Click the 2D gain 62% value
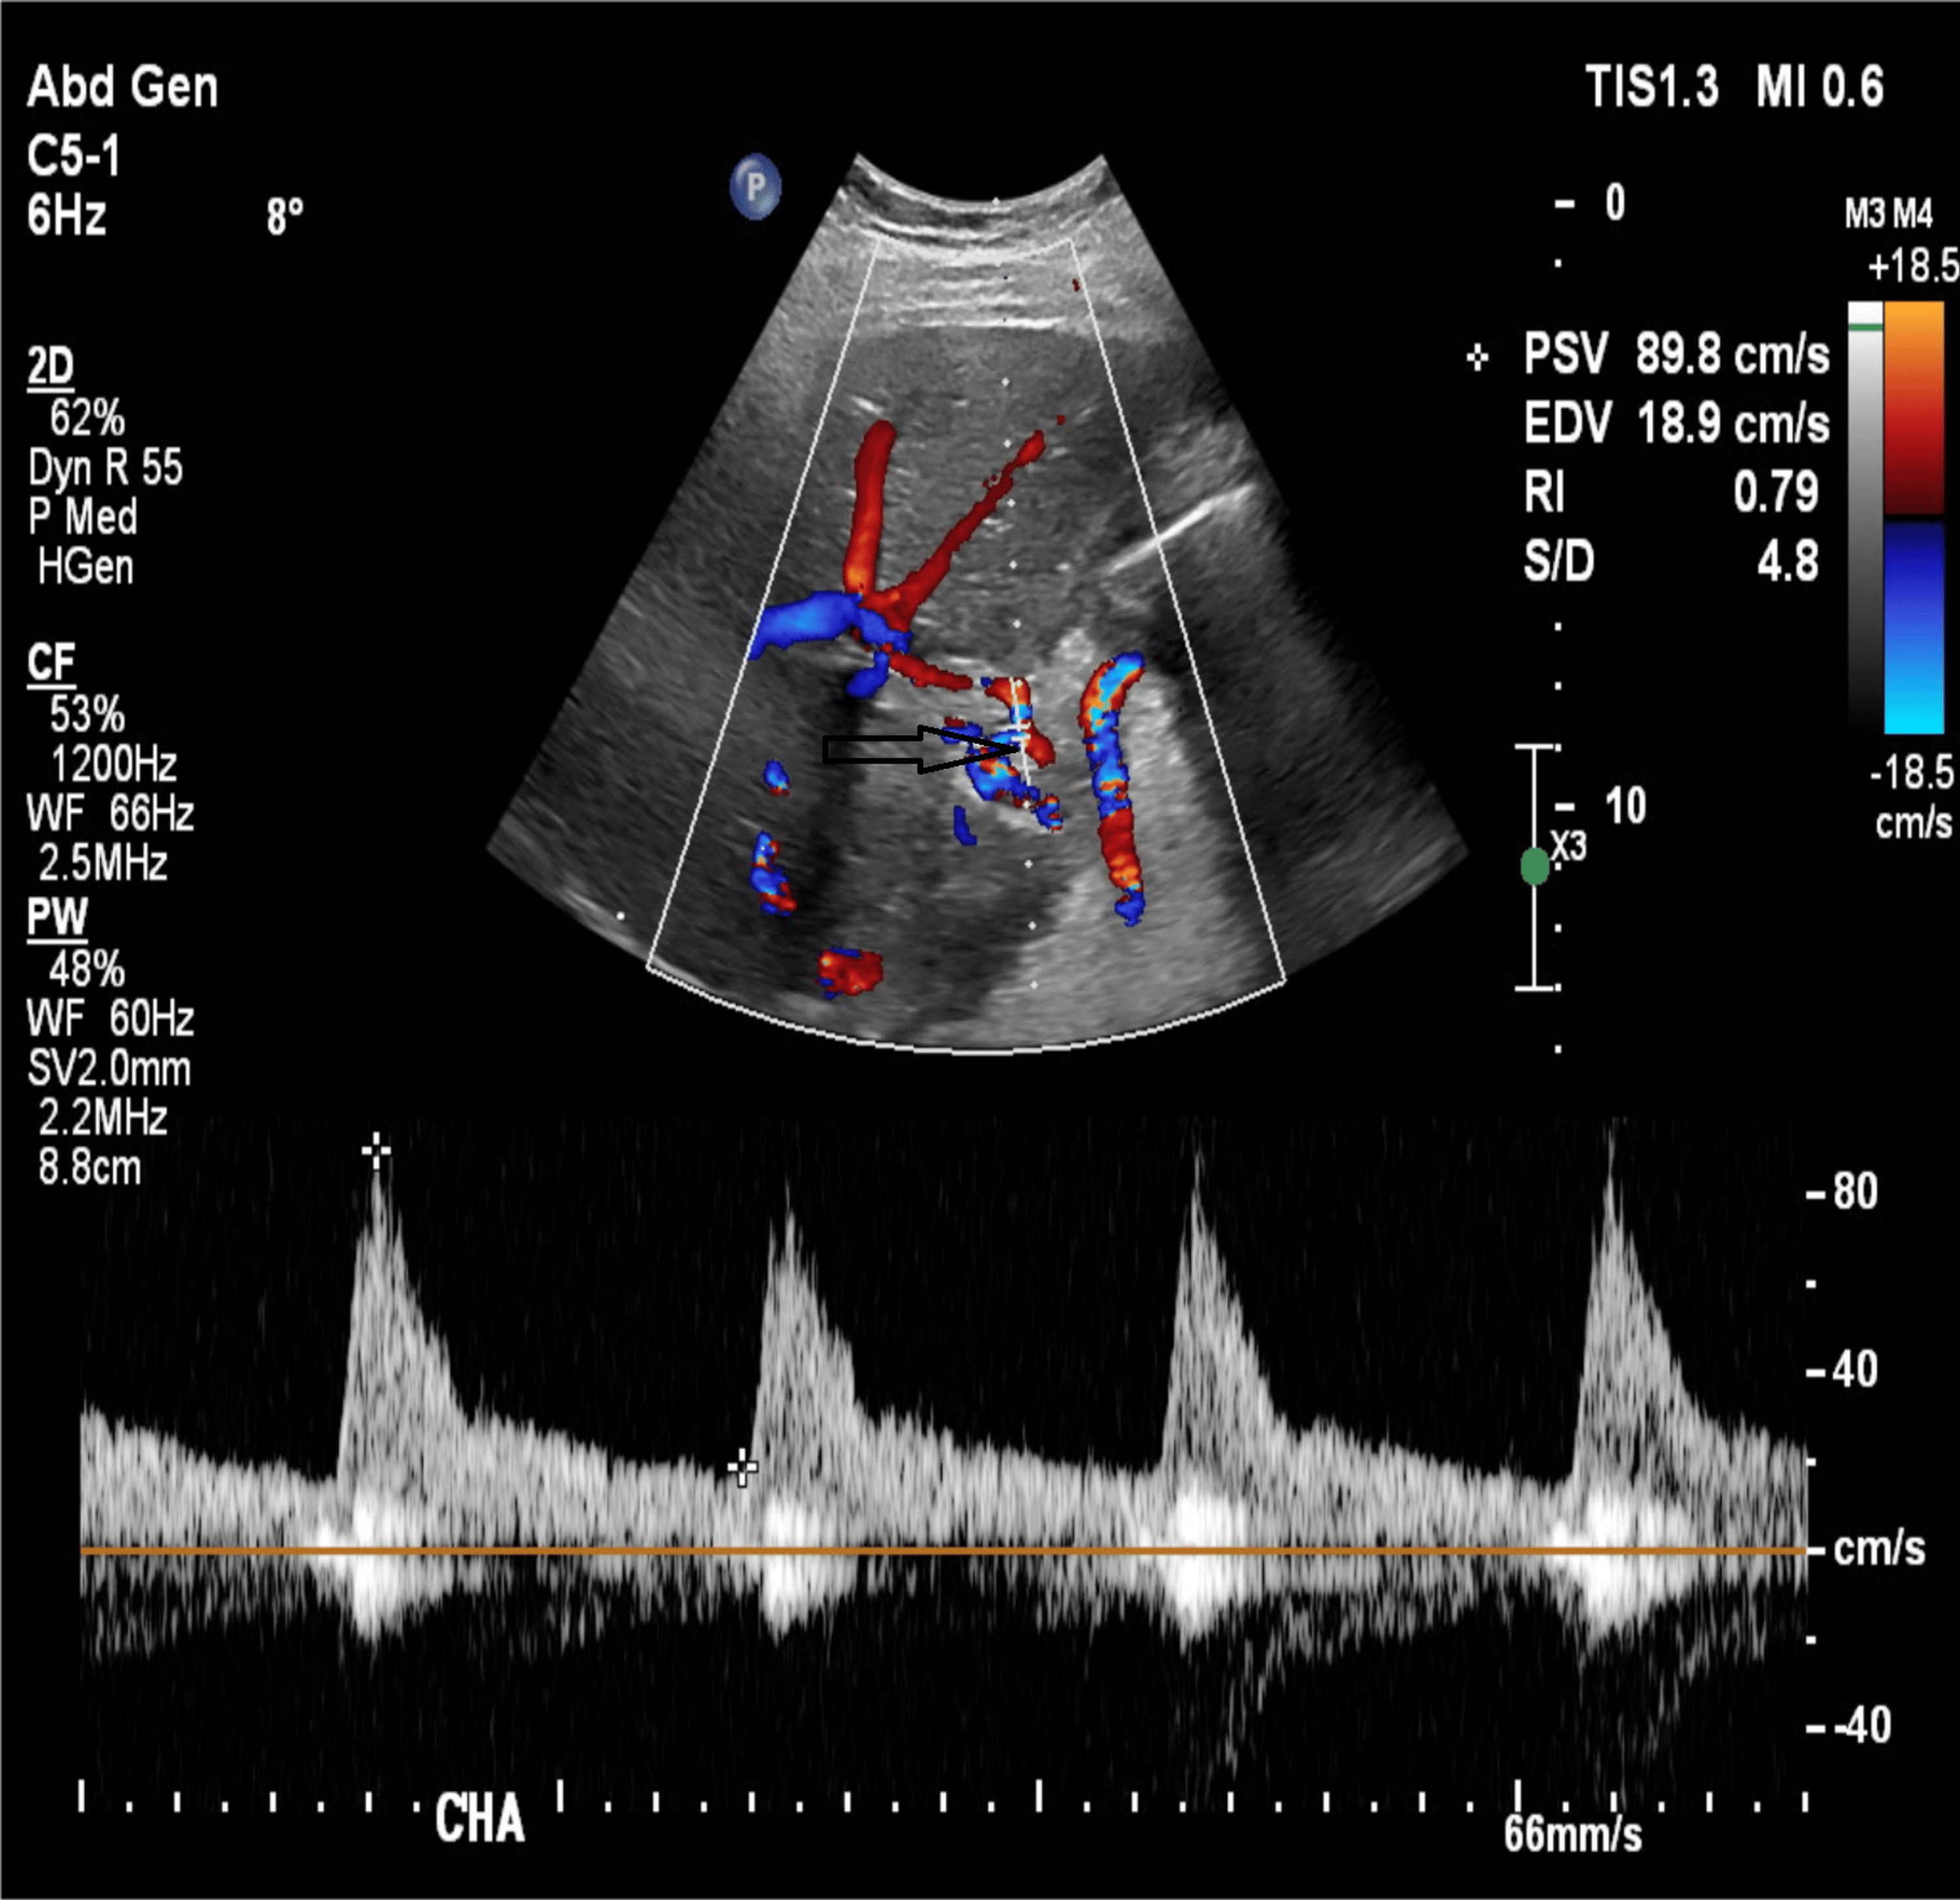Screen dimensions: 1960x1900 coord(87,418)
